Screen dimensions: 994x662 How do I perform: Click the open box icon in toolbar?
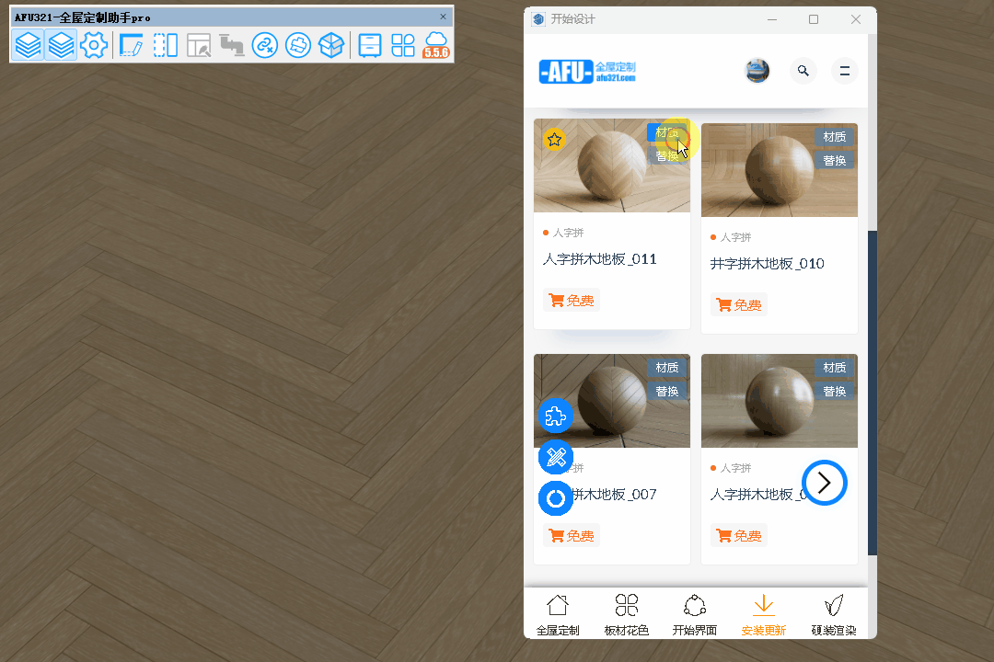331,45
